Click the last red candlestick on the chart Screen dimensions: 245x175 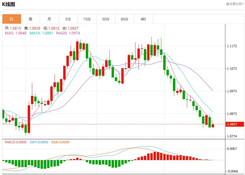(213, 126)
